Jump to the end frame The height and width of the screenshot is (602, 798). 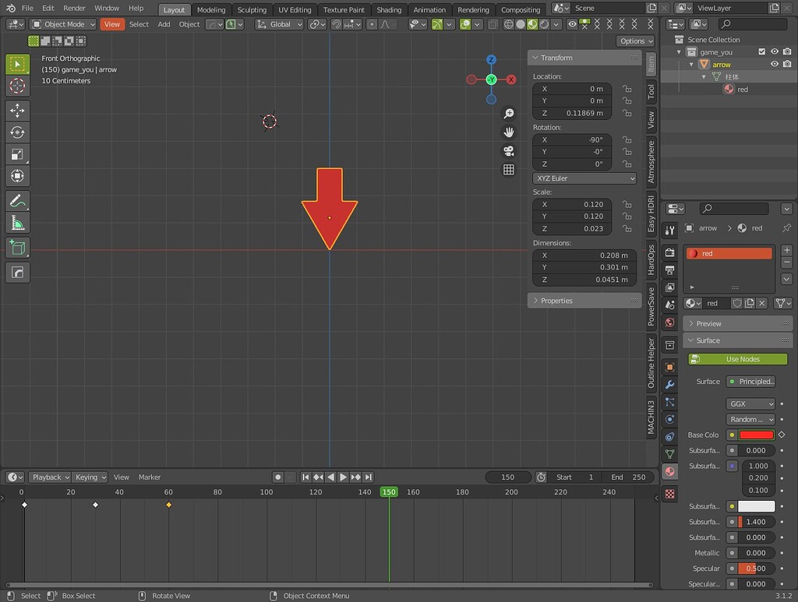click(368, 477)
